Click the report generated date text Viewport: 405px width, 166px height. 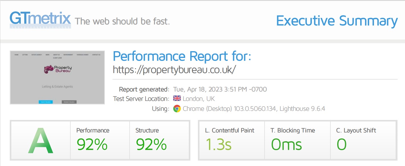pos(220,89)
